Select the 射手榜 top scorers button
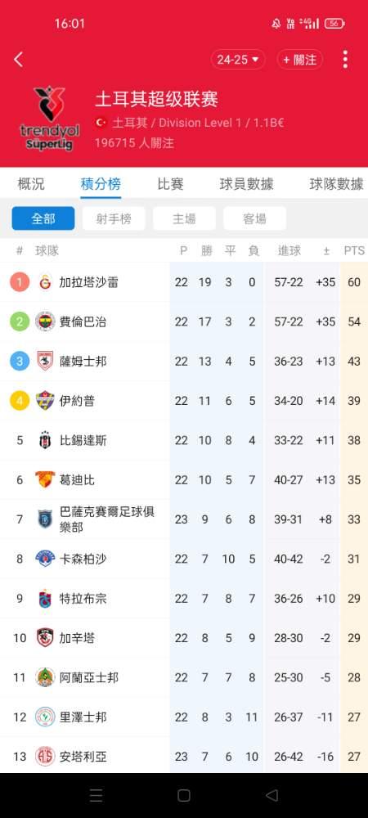Image resolution: width=368 pixels, height=818 pixels. [x=114, y=218]
